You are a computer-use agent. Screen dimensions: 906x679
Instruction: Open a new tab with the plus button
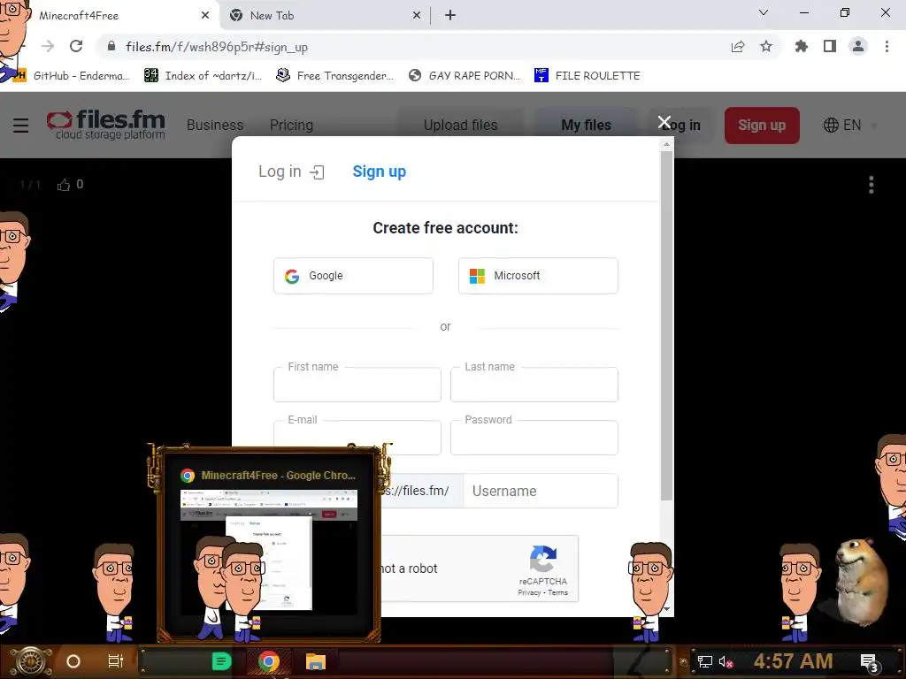[450, 16]
